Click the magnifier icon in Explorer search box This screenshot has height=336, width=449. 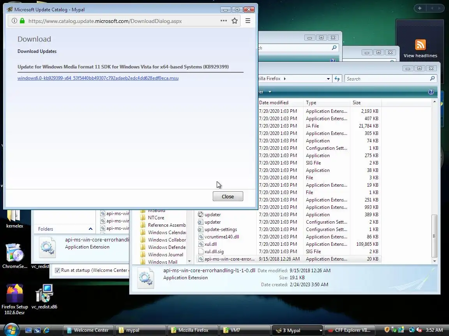432,78
